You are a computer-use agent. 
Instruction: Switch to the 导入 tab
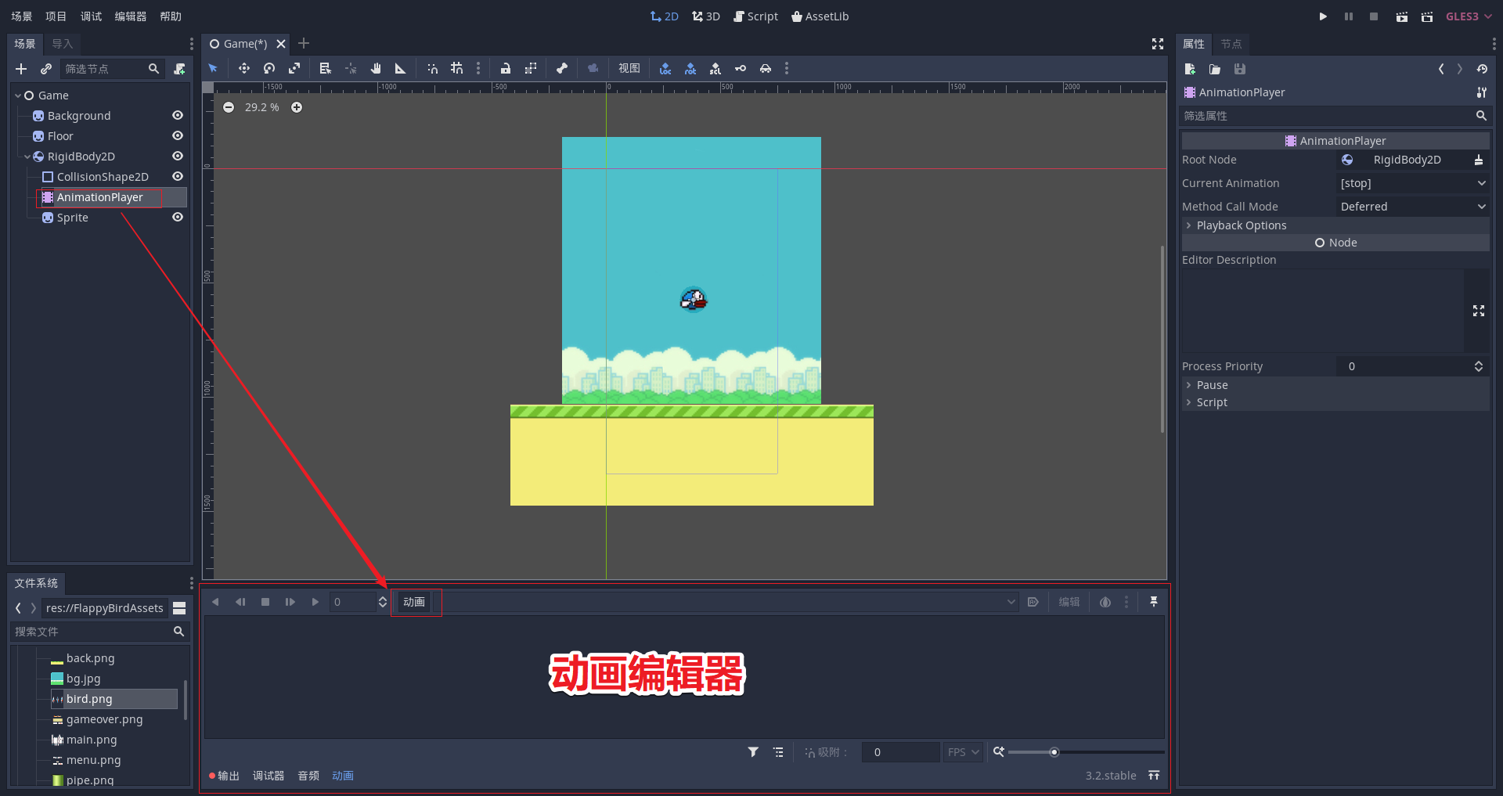[63, 44]
